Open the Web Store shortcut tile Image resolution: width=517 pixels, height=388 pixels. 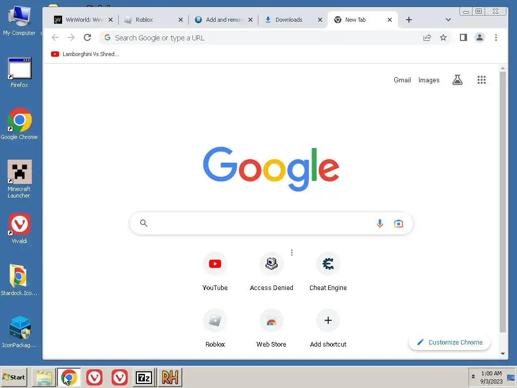[x=271, y=327]
